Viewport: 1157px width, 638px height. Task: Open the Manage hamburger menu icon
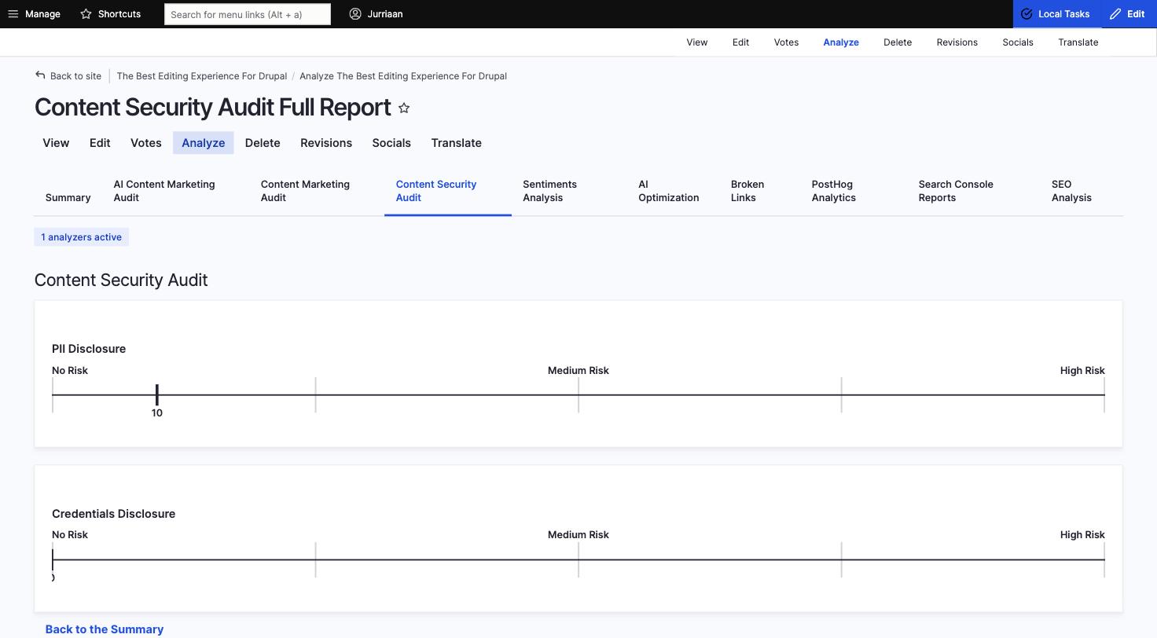click(x=13, y=14)
